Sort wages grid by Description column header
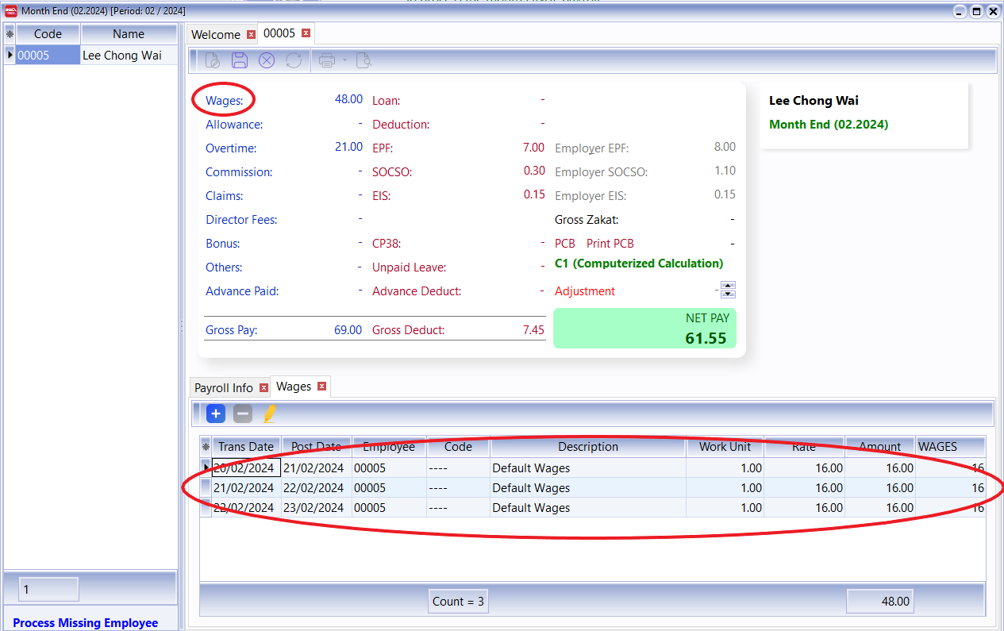This screenshot has height=631, width=1004. (587, 447)
